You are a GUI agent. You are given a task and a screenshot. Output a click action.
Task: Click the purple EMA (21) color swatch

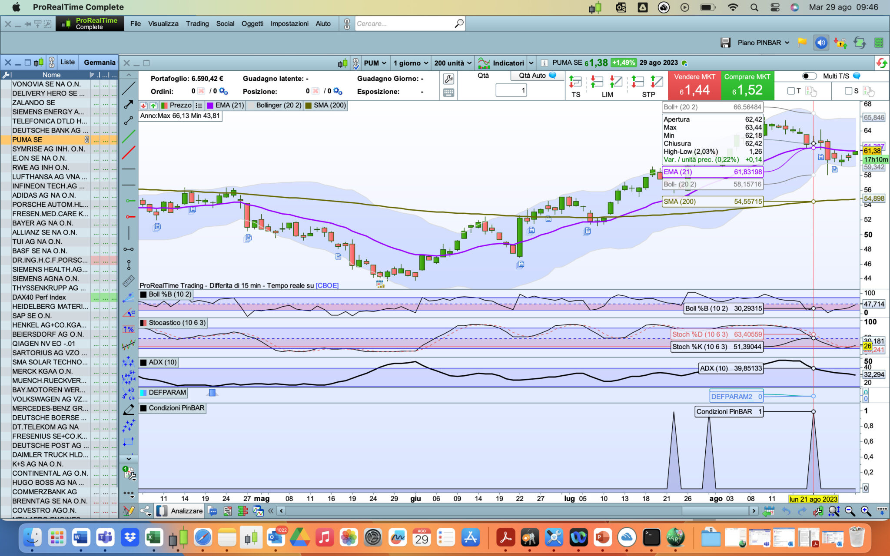210,105
